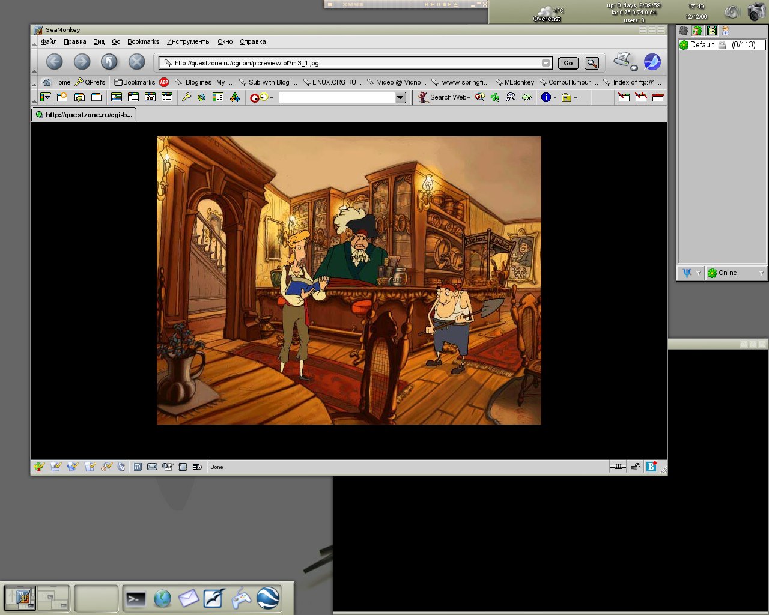The width and height of the screenshot is (769, 615).
Task: Open the folder-up icon dropdown
Action: pyautogui.click(x=576, y=97)
